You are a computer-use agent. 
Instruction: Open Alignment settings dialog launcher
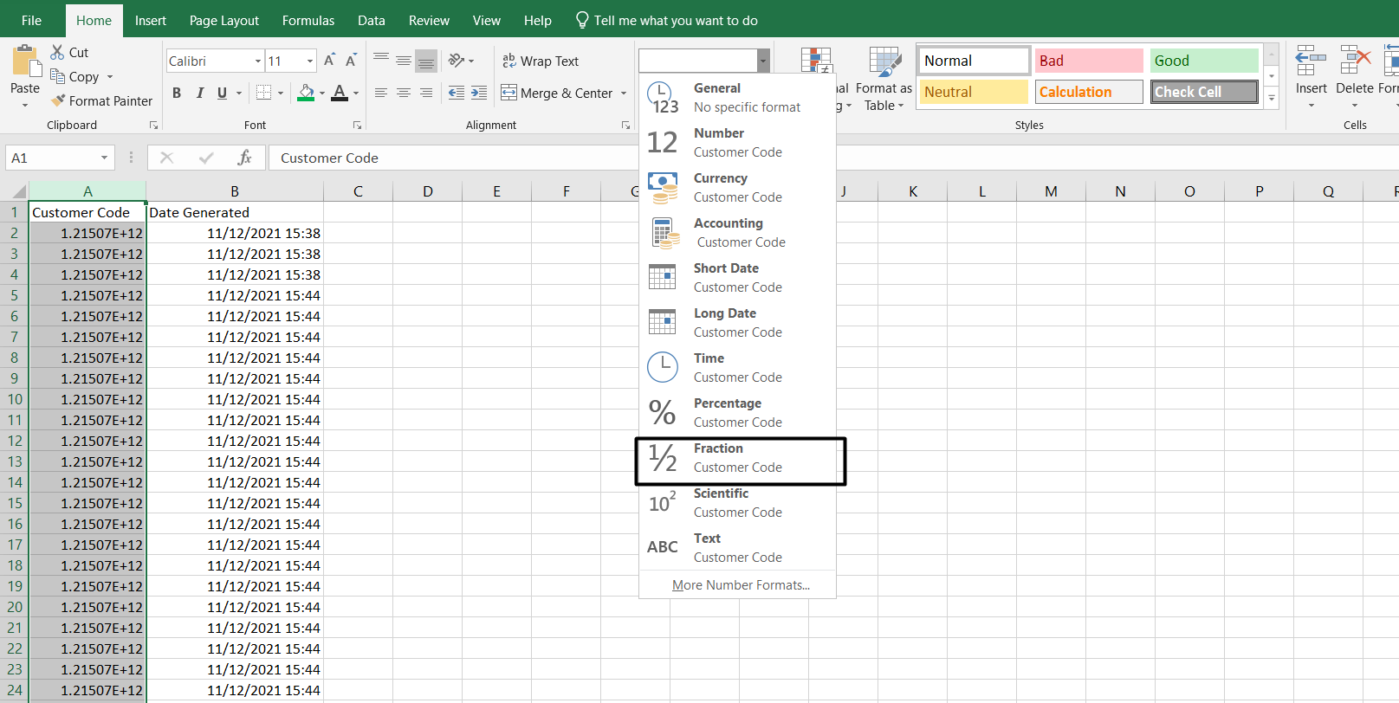tap(625, 126)
